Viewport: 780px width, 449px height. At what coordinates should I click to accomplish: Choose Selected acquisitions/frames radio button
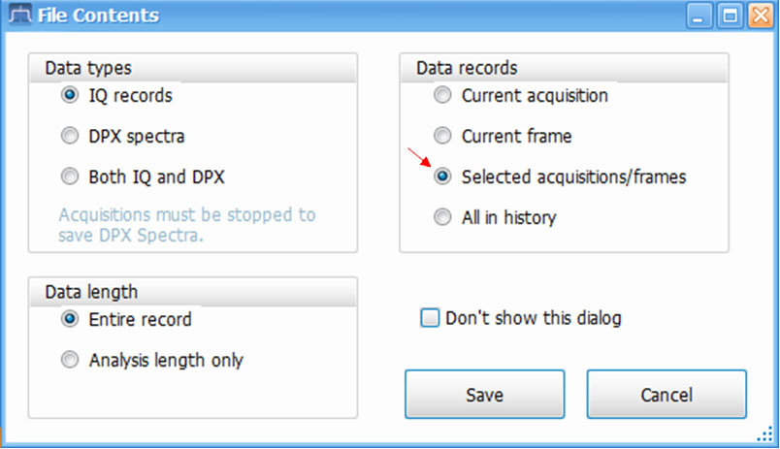442,177
